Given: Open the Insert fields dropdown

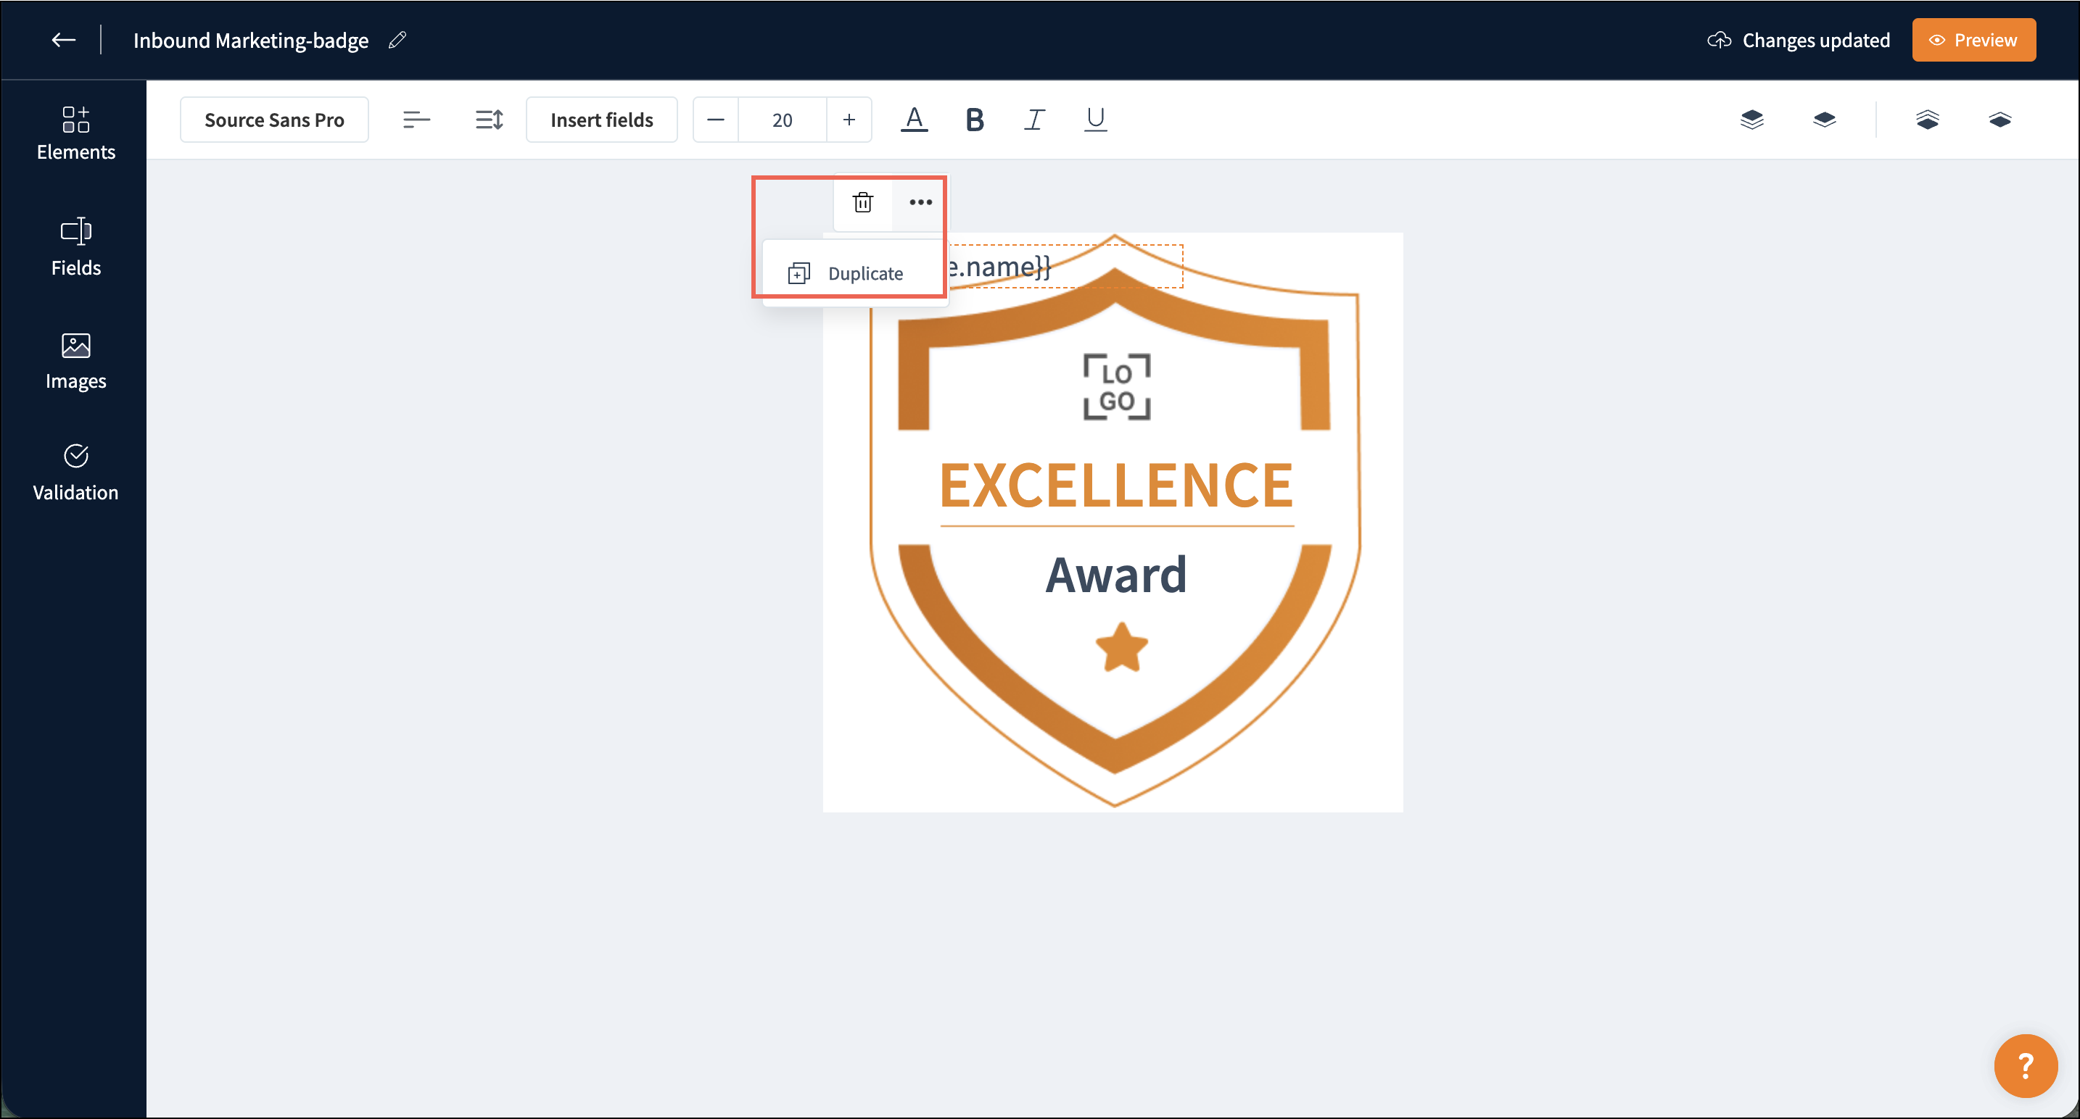Looking at the screenshot, I should coord(601,120).
